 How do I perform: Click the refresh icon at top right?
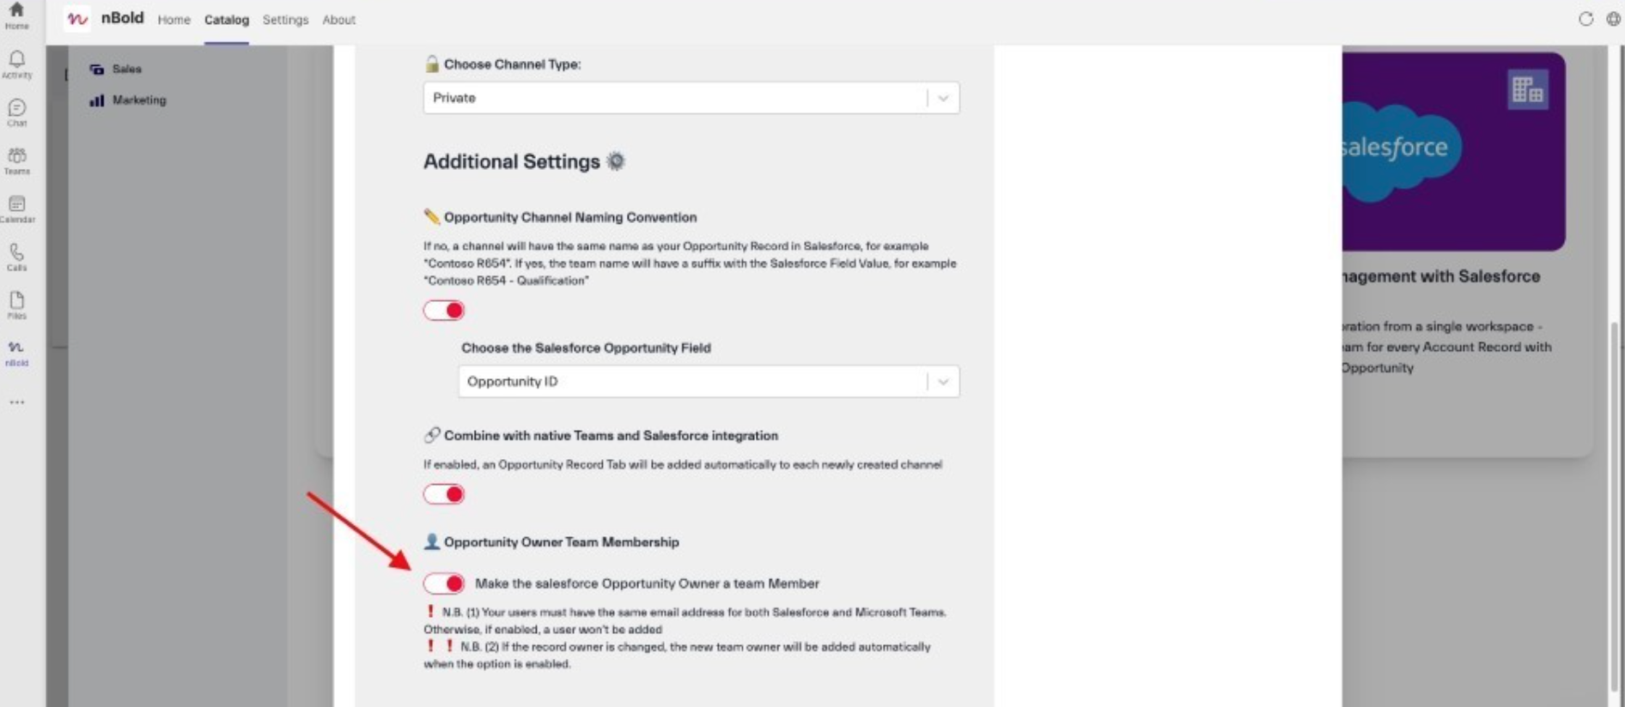pos(1585,19)
